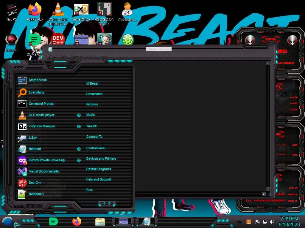Click Run... in the start menu
Viewport: 305px width, 228px height.
tap(91, 190)
